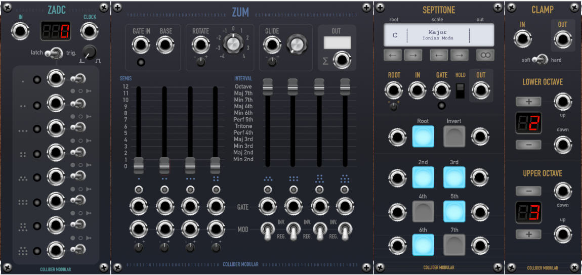
Task: Click the ZUM ROTATE knob
Action: [233, 44]
